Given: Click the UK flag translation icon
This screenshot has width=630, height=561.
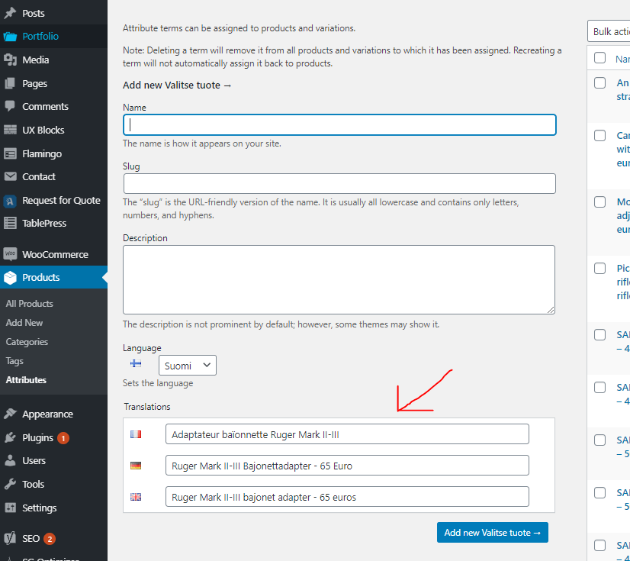Looking at the screenshot, I should pyautogui.click(x=136, y=497).
